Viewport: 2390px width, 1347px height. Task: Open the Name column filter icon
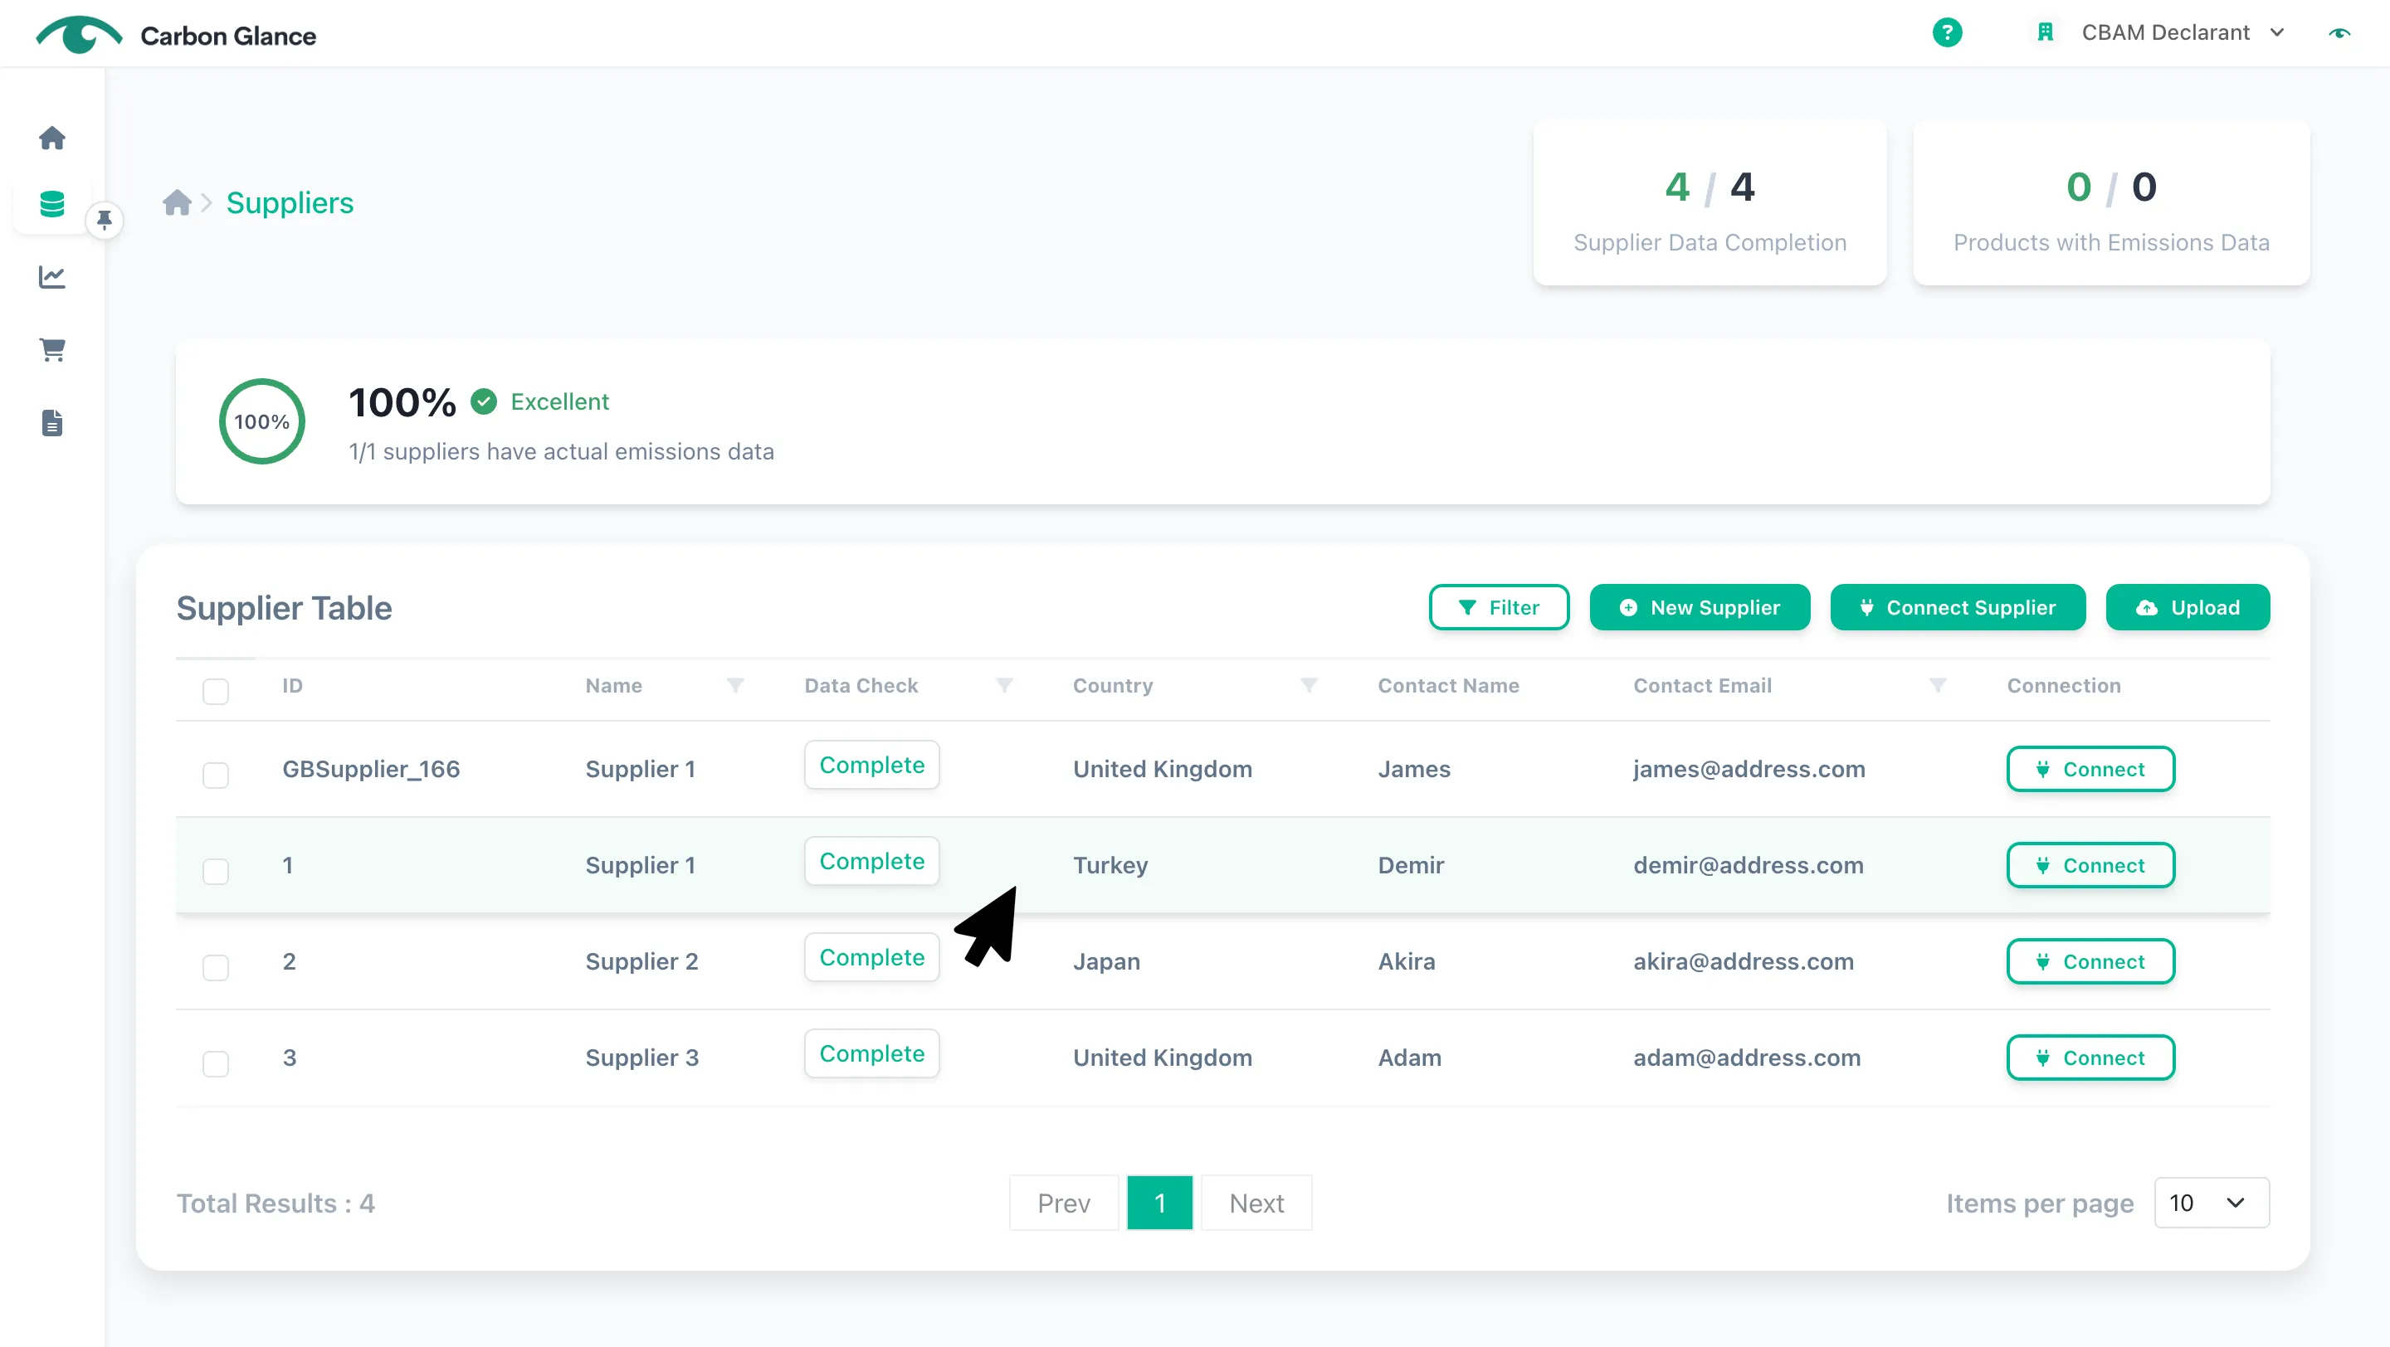734,685
